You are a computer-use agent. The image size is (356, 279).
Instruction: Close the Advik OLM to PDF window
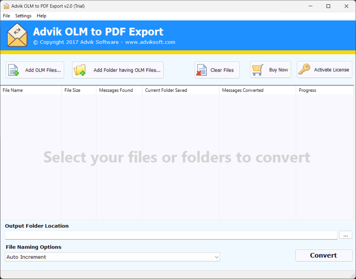[x=346, y=6]
